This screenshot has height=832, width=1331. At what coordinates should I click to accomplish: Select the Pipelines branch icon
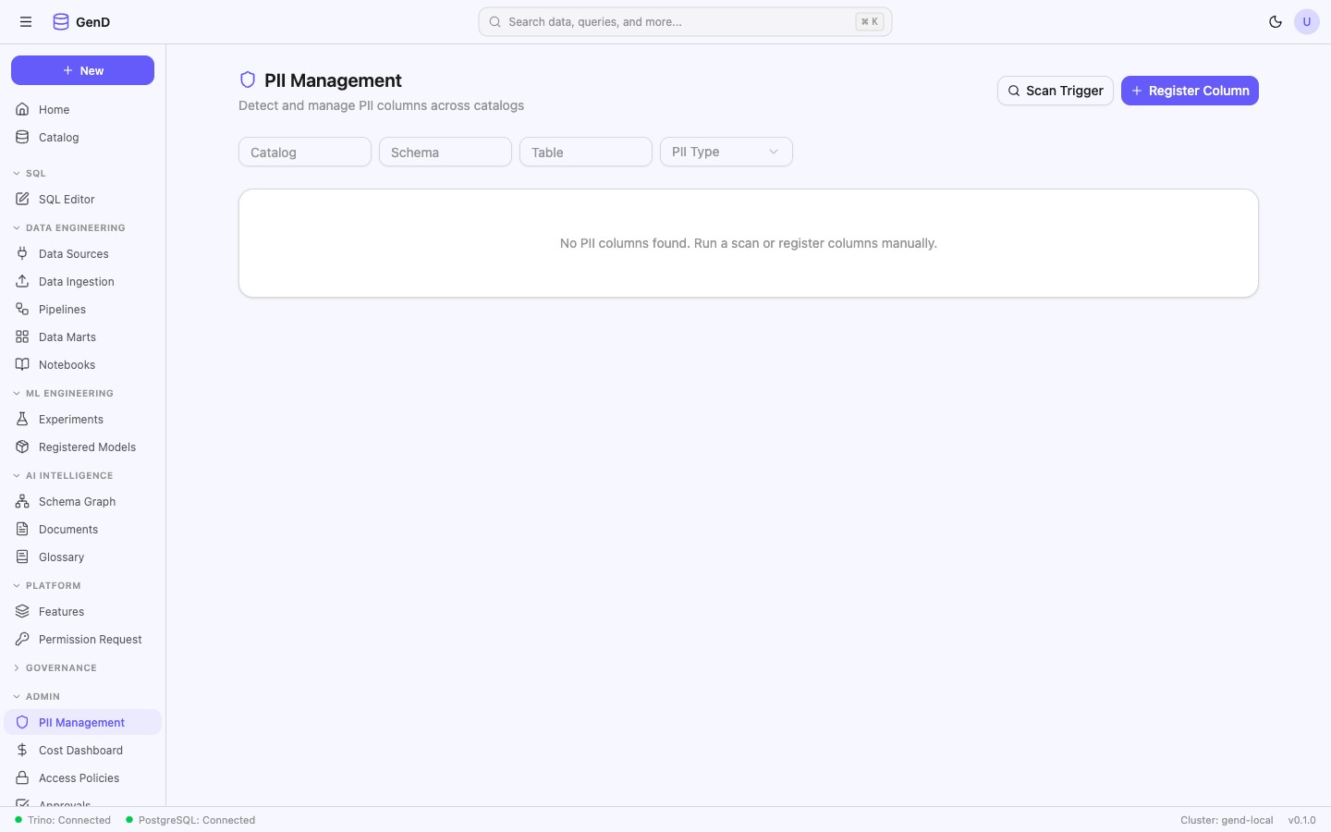coord(22,309)
